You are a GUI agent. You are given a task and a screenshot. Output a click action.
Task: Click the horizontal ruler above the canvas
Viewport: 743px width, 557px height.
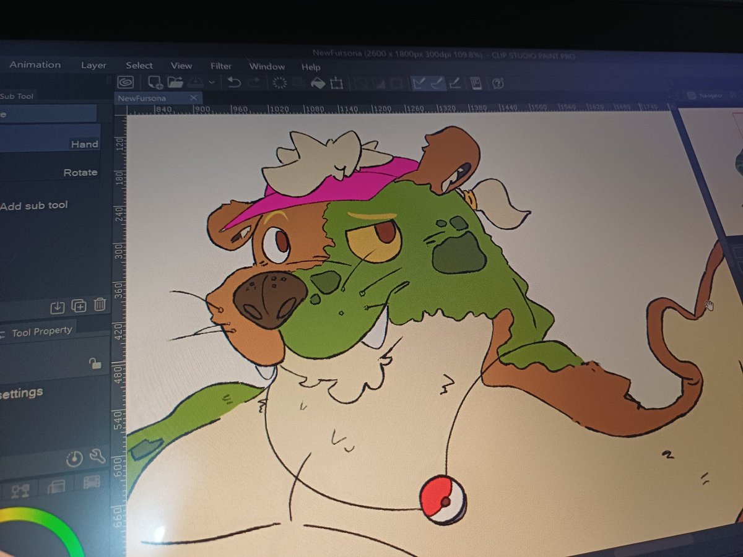[399, 109]
